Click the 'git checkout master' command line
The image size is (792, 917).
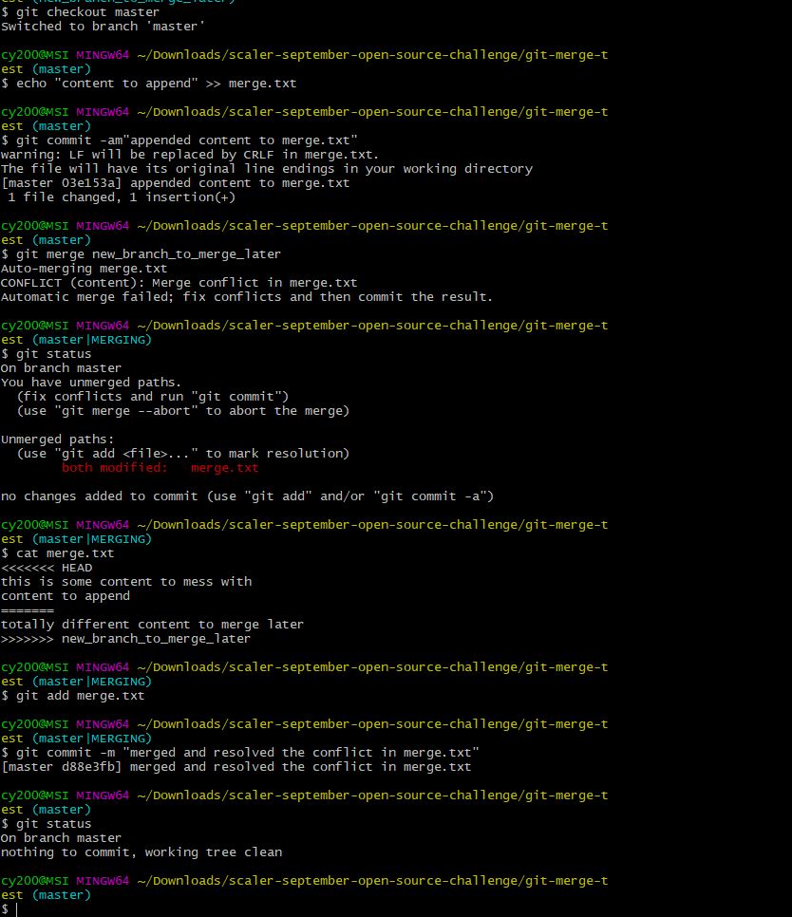coord(80,12)
